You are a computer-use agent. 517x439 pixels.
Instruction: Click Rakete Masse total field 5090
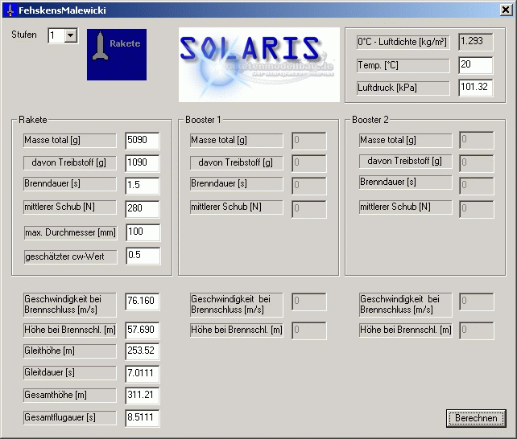click(142, 141)
